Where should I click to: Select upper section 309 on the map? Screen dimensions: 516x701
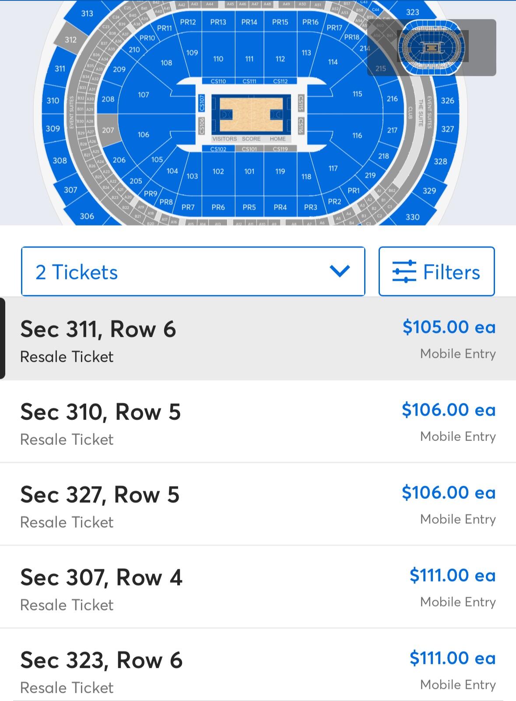(x=53, y=129)
